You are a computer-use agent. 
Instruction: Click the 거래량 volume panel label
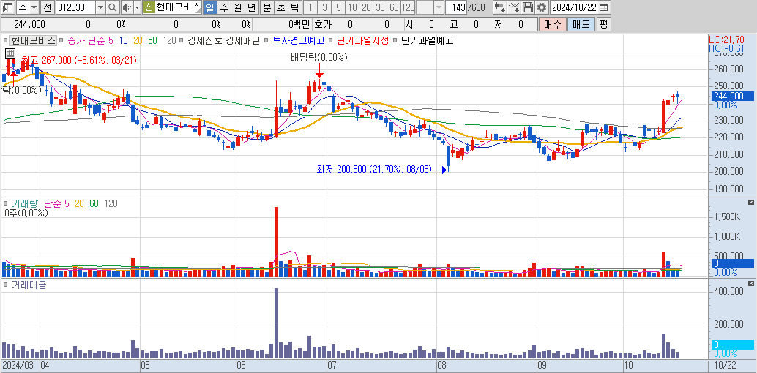[x=26, y=203]
